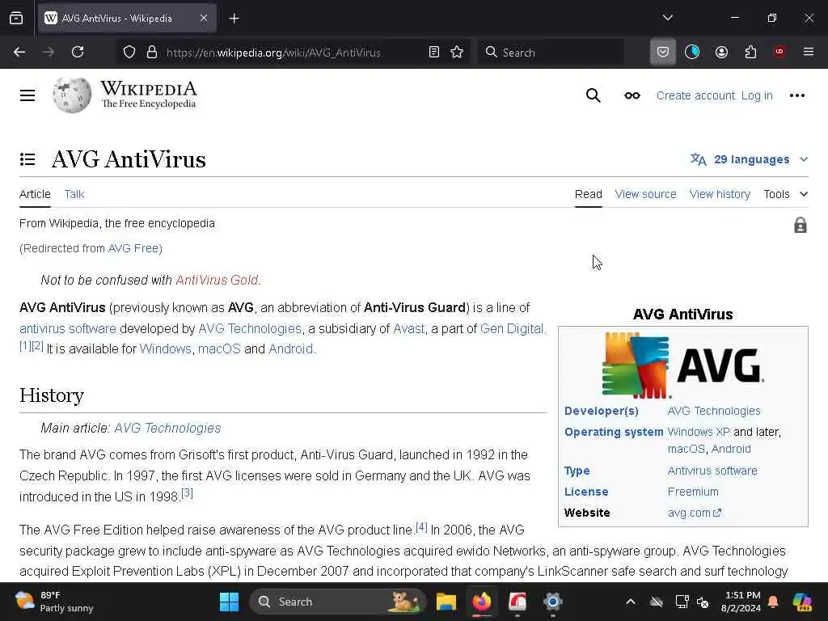Open Firefox application hamburger menu
Viewport: 828px width, 621px height.
(809, 52)
